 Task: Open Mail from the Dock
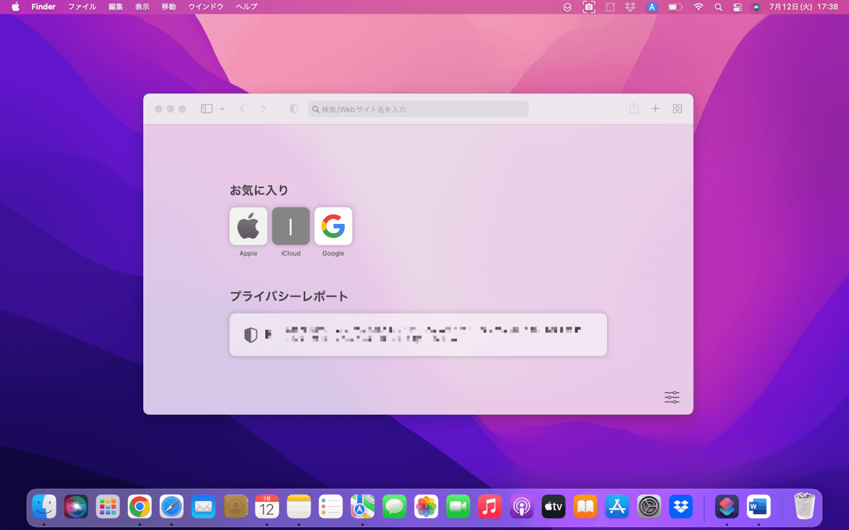click(204, 507)
